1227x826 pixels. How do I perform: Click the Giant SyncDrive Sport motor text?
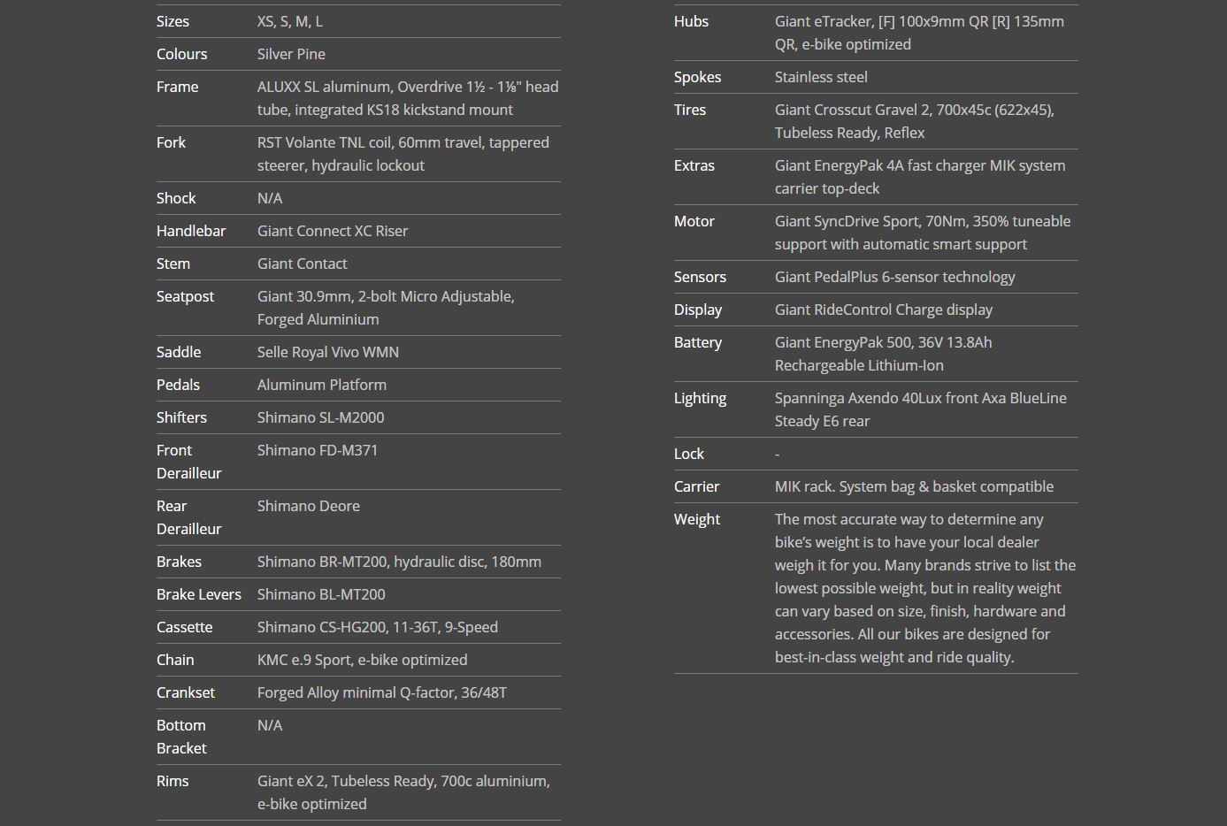[922, 233]
